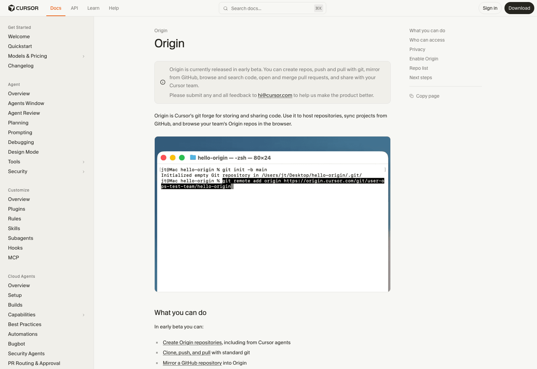Jump to Who can access section
This screenshot has height=369, width=537.
point(427,40)
